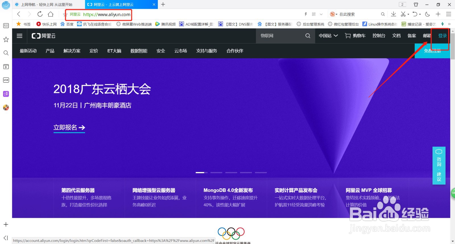Open the 第四代云服务器 card

pyautogui.click(x=89, y=198)
